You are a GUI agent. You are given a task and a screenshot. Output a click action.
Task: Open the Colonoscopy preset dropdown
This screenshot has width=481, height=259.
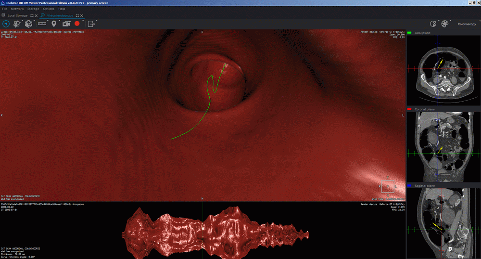[467, 23]
